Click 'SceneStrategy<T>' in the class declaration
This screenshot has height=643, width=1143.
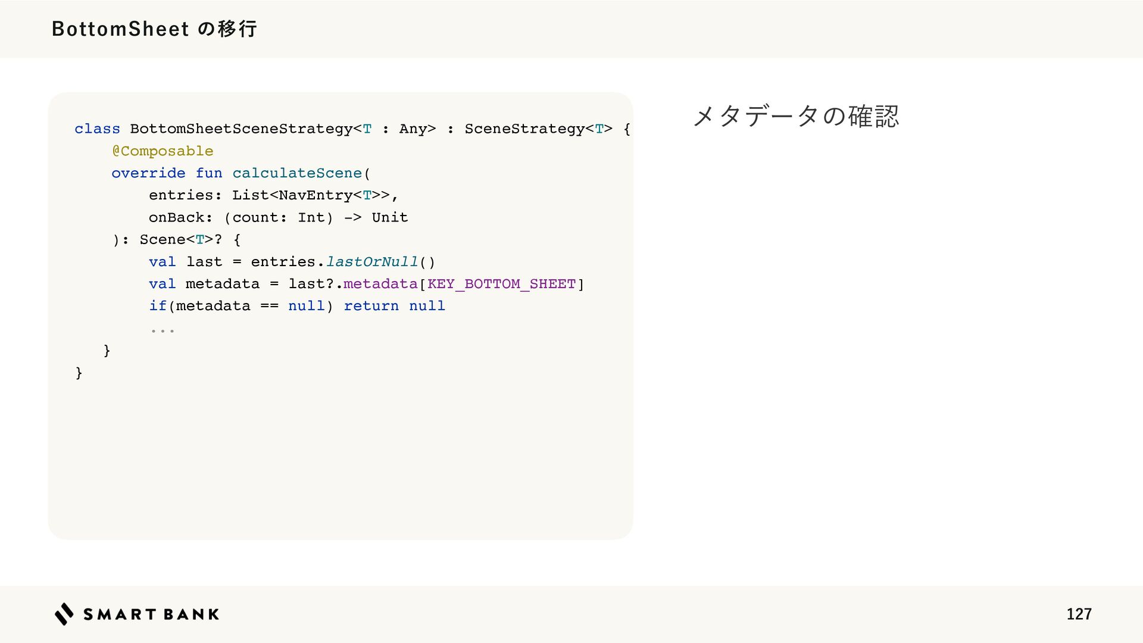click(538, 129)
